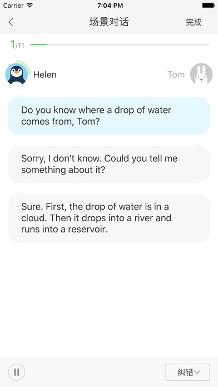The width and height of the screenshot is (218, 387).
Task: Click the Carrier signal label
Action: [x=13, y=5]
